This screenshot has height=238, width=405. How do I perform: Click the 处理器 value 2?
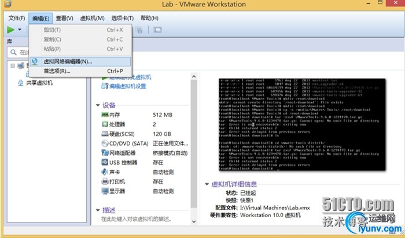coord(154,124)
